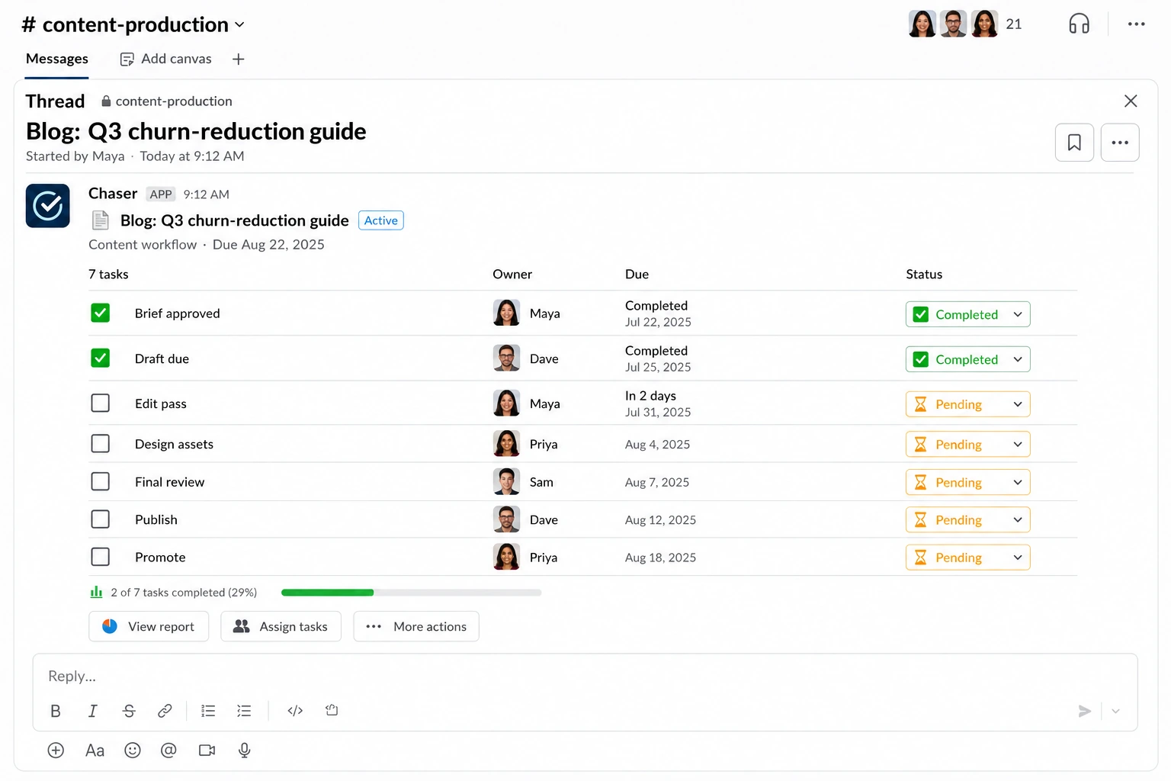Open attachments plus menu in composer
The image size is (1171, 781).
(56, 750)
